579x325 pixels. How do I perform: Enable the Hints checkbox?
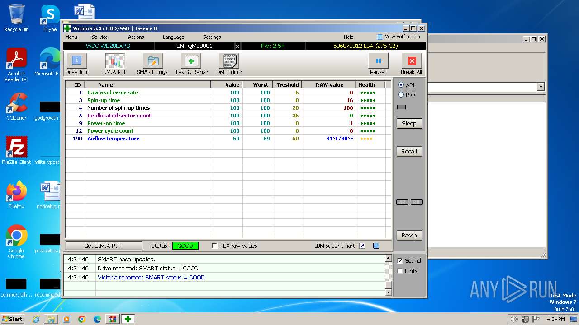click(400, 271)
